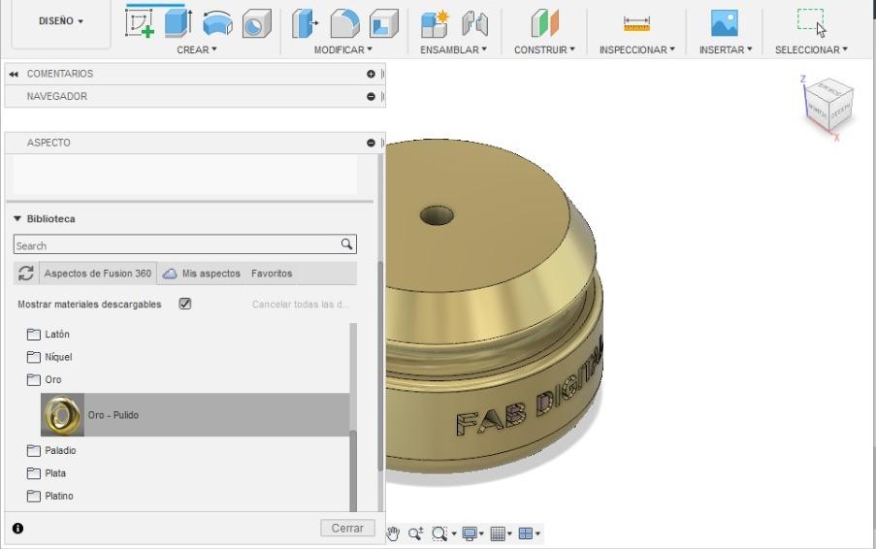Open Grid and snaps dropdown arrow
This screenshot has height=549, width=876.
(509, 533)
